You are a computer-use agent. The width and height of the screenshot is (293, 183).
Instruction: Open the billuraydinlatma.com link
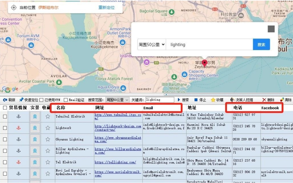(118, 151)
